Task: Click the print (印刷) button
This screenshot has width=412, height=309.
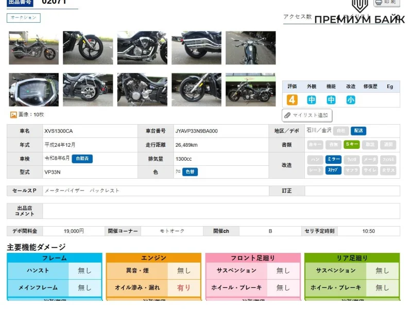Action: (x=386, y=3)
